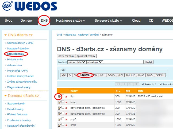Open 'Import přes AXFR' sidebar link
Screen dimensions: 173x129
pos(17,71)
